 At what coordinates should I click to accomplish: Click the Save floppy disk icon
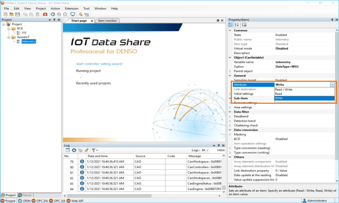pyautogui.click(x=18, y=14)
